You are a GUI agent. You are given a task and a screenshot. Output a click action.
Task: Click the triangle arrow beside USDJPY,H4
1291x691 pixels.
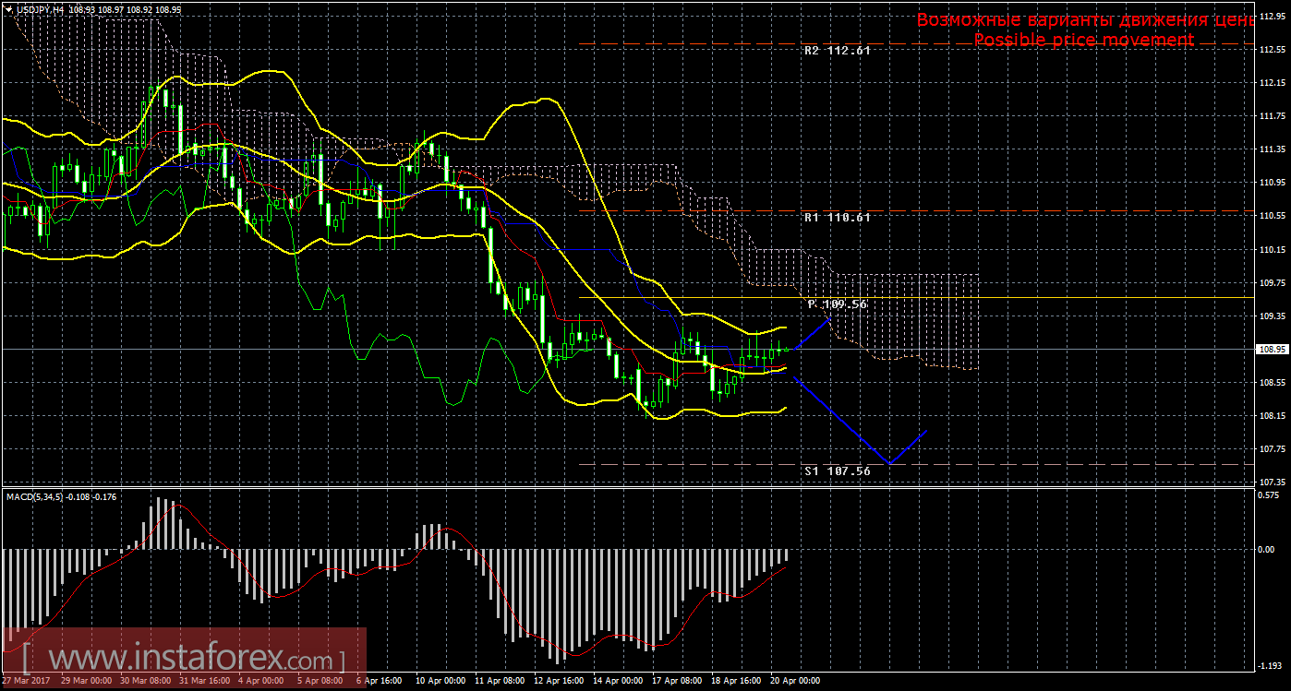click(7, 8)
